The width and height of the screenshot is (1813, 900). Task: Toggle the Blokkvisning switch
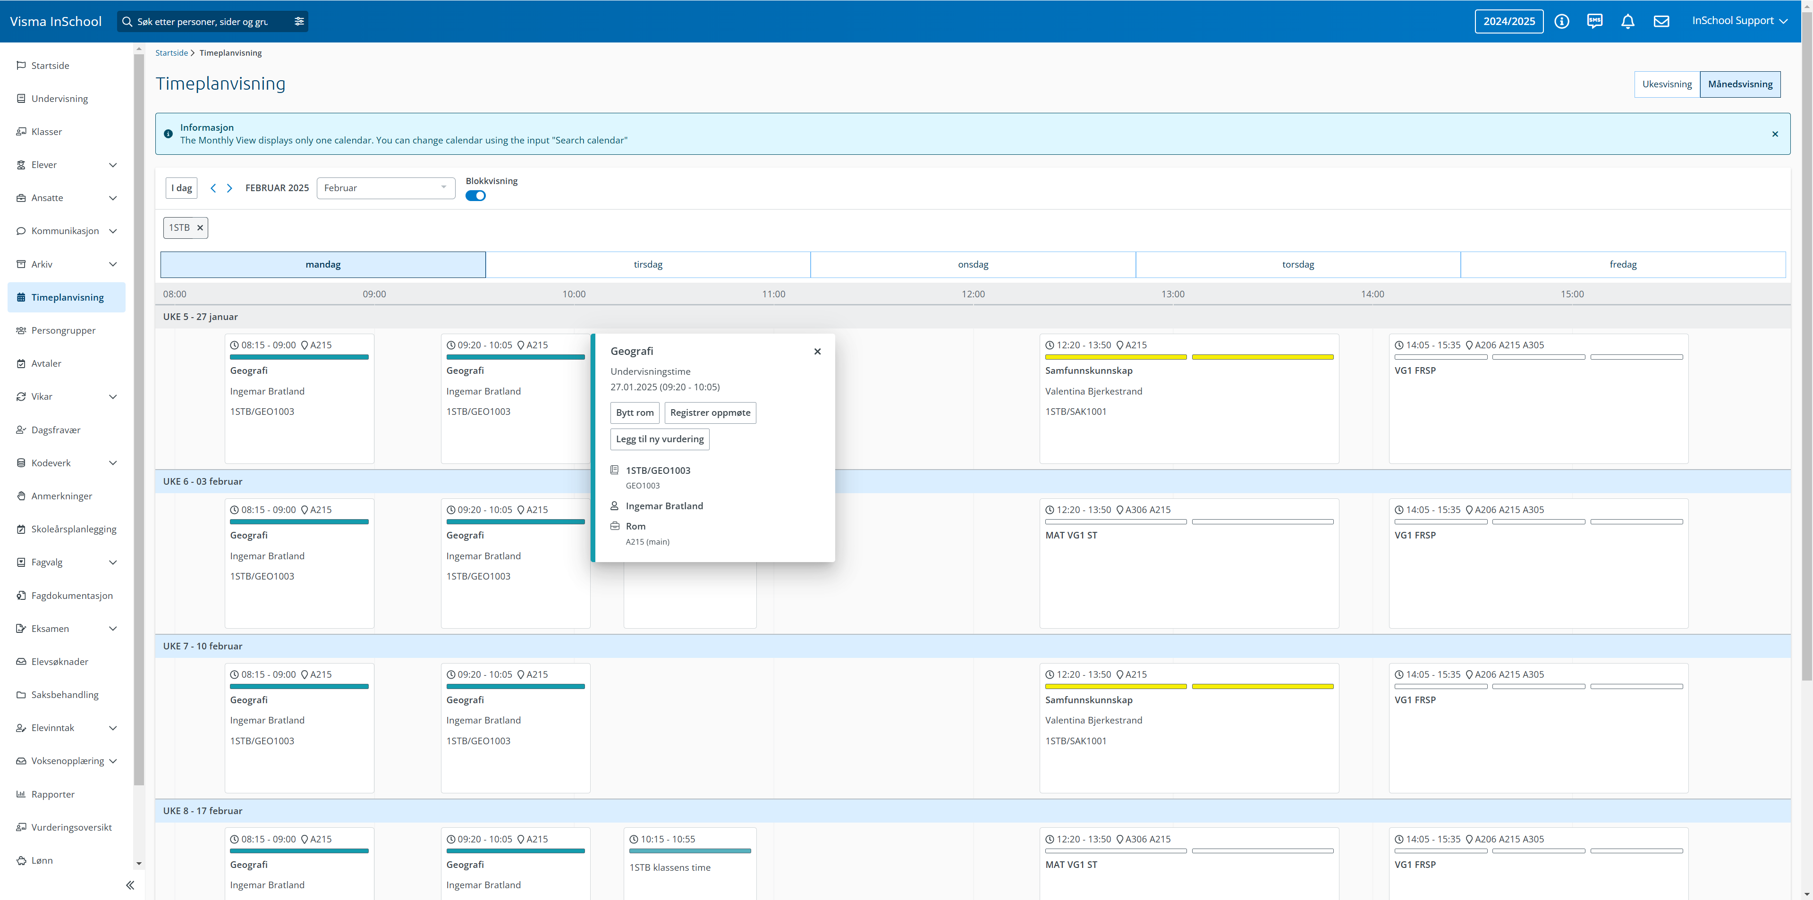click(x=476, y=196)
